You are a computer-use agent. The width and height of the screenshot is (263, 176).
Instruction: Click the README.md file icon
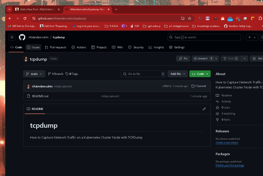[x=29, y=96]
